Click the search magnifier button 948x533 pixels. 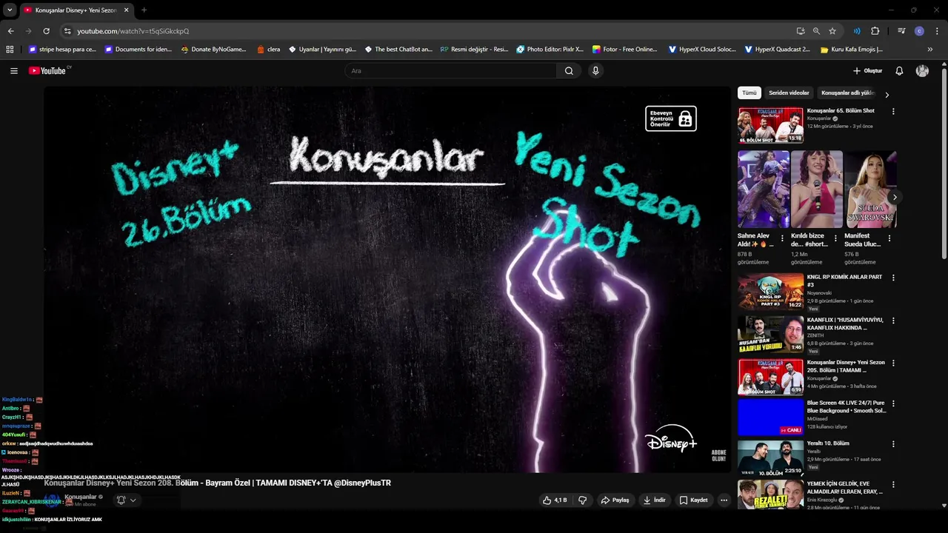[569, 71]
